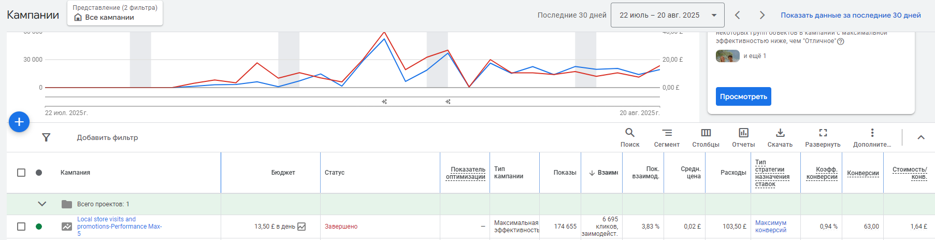This screenshot has width=935, height=240.
Task: Click the Просмотреть button
Action: pos(743,96)
